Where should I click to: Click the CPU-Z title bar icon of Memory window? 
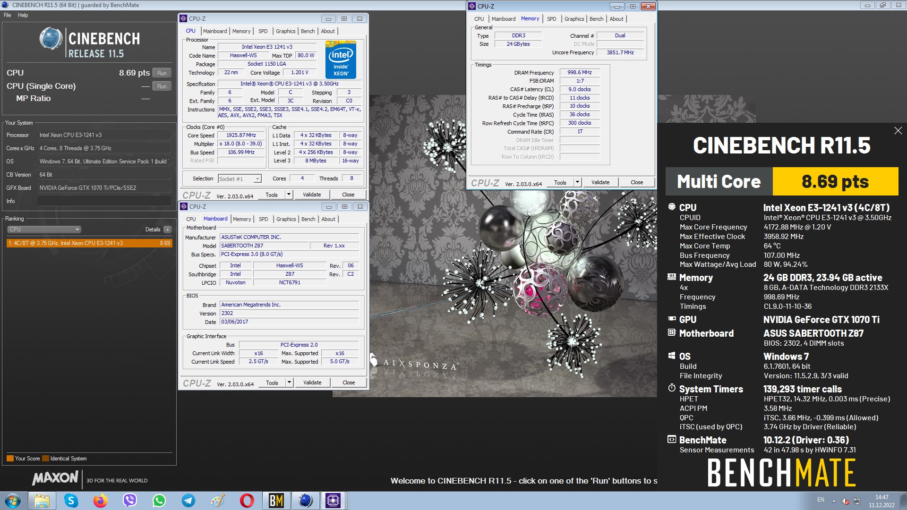[x=472, y=6]
